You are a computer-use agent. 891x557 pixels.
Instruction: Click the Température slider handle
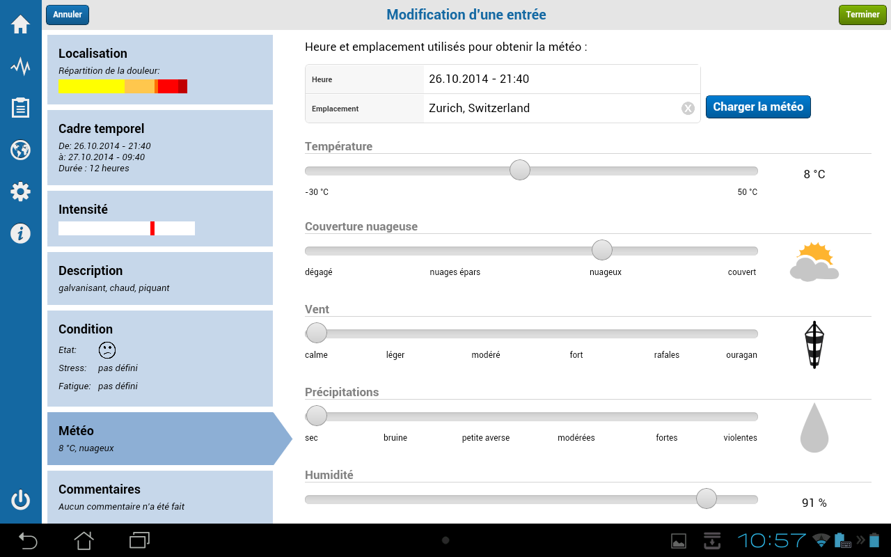520,170
